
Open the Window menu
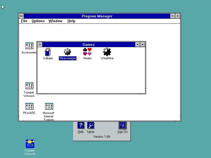coord(55,21)
